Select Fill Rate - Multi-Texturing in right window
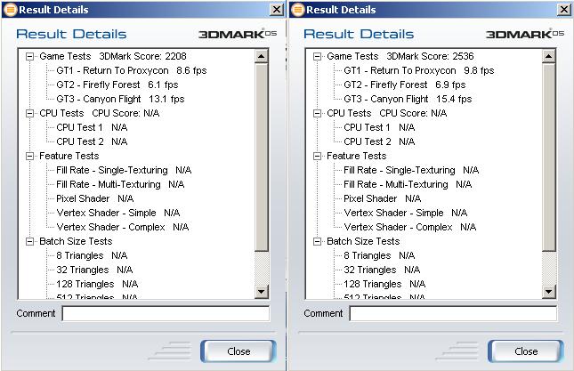 tap(408, 185)
